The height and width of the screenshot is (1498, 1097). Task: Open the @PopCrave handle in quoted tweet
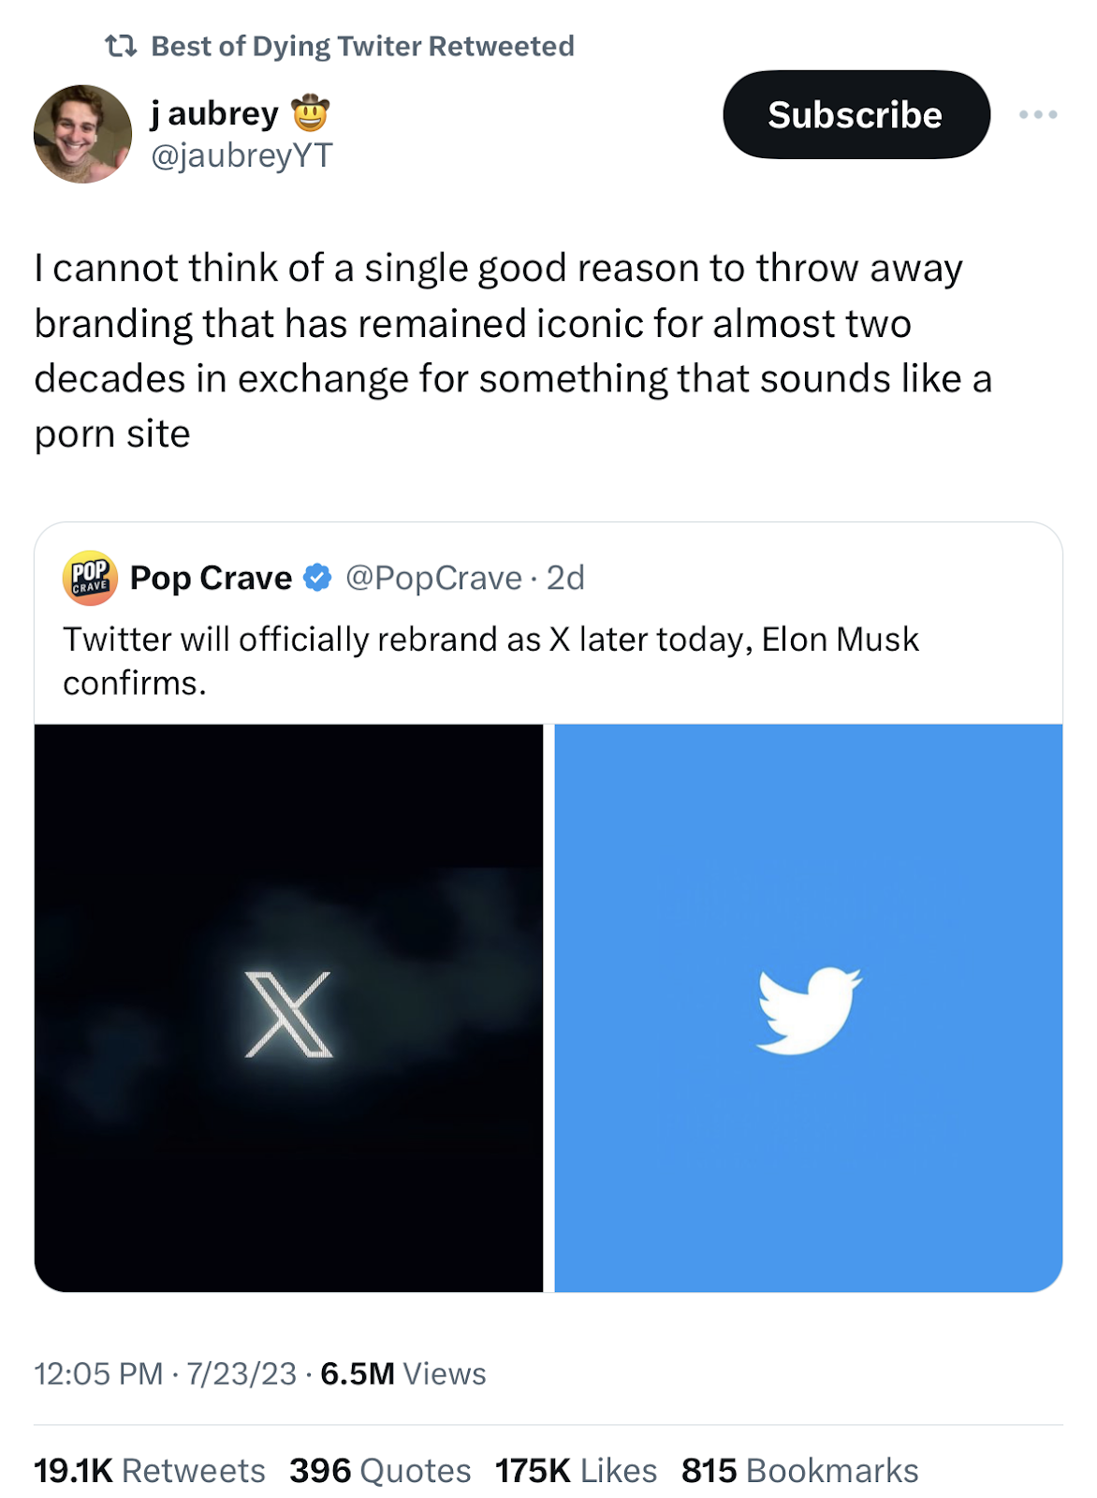tap(433, 578)
